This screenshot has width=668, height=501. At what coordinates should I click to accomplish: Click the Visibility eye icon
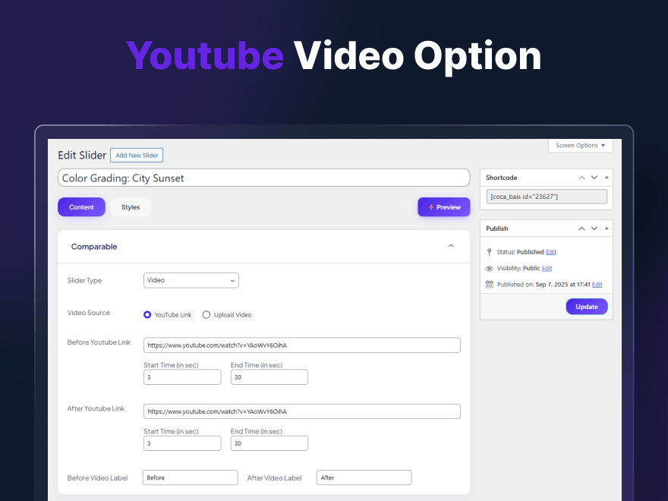point(489,269)
